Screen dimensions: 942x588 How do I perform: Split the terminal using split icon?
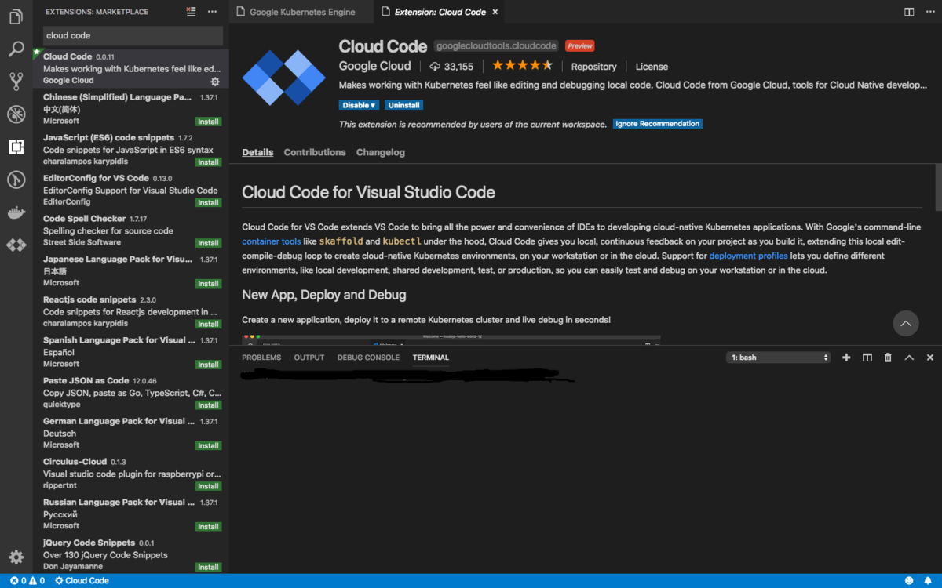[x=867, y=357]
